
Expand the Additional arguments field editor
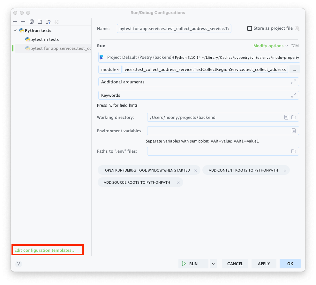tap(294, 82)
